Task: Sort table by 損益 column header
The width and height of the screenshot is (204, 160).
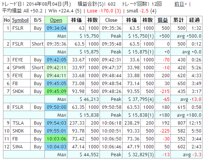Action: coord(163,20)
